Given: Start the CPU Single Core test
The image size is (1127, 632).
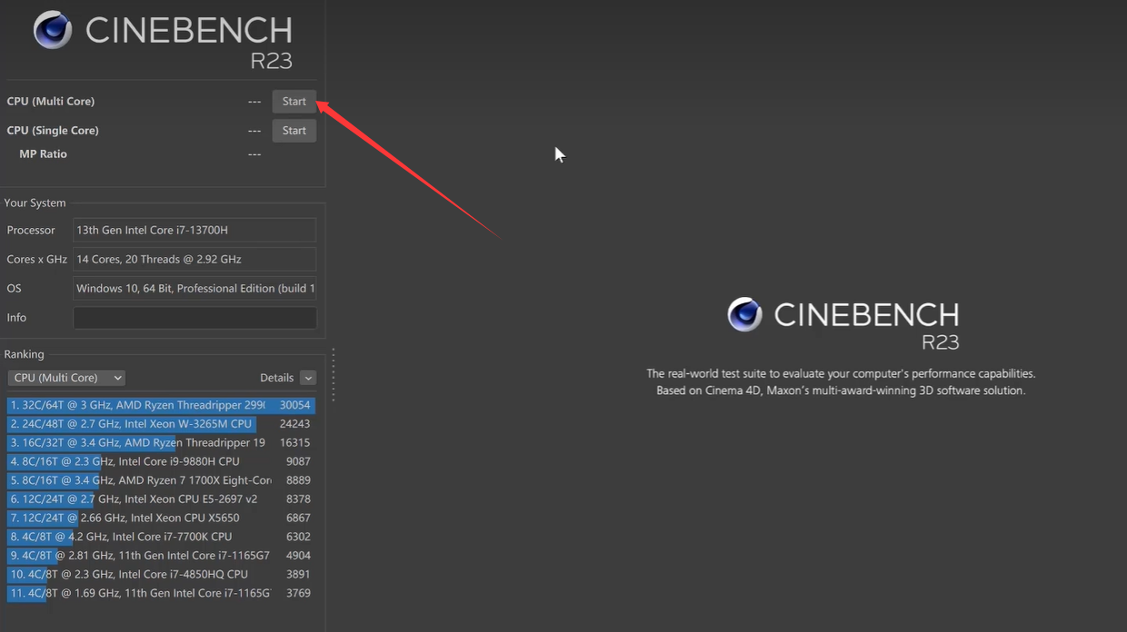Looking at the screenshot, I should (294, 131).
